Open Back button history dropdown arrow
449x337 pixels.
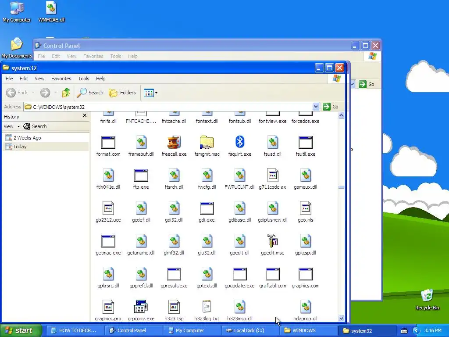click(x=33, y=93)
